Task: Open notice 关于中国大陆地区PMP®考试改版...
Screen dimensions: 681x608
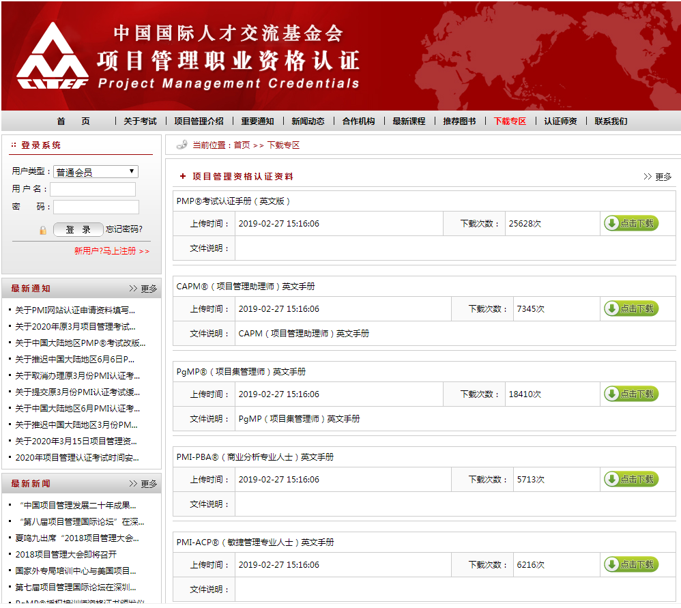Action: pyautogui.click(x=81, y=343)
